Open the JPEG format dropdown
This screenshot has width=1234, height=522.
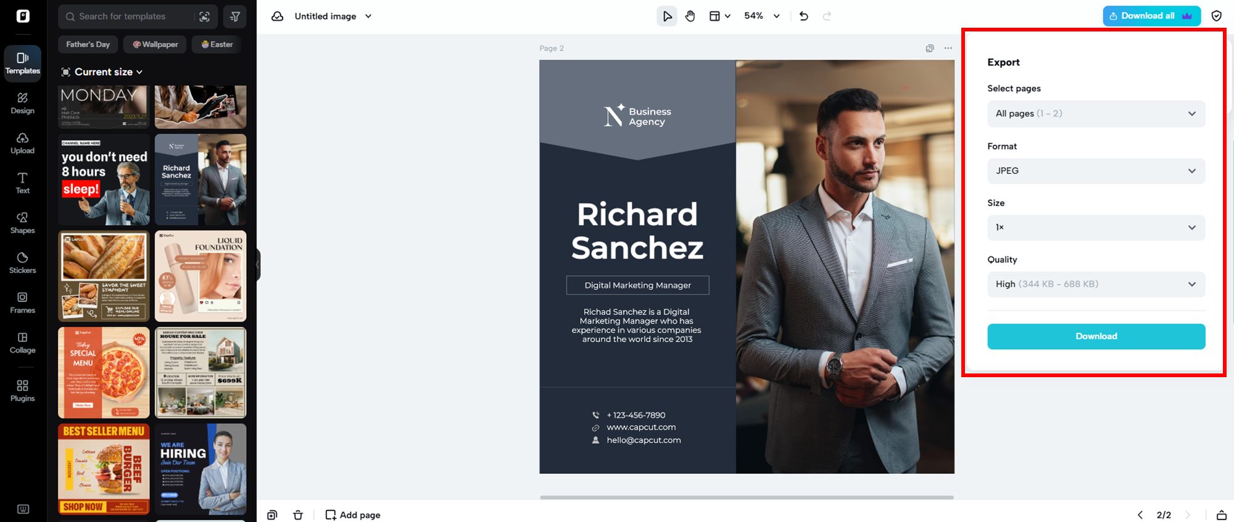tap(1096, 171)
